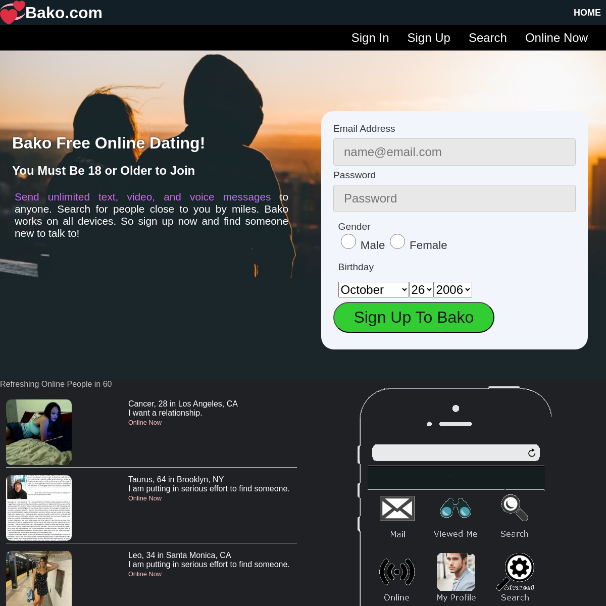
Task: Select the Female gender radio button
Action: [397, 242]
